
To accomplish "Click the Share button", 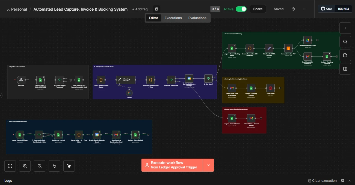I will coord(258,9).
